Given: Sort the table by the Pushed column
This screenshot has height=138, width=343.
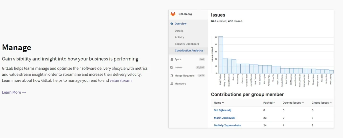Looking at the screenshot, I should (269, 102).
